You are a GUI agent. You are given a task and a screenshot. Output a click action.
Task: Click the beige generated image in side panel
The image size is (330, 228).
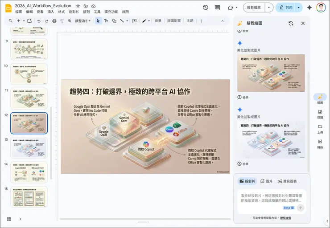pyautogui.click(x=271, y=73)
